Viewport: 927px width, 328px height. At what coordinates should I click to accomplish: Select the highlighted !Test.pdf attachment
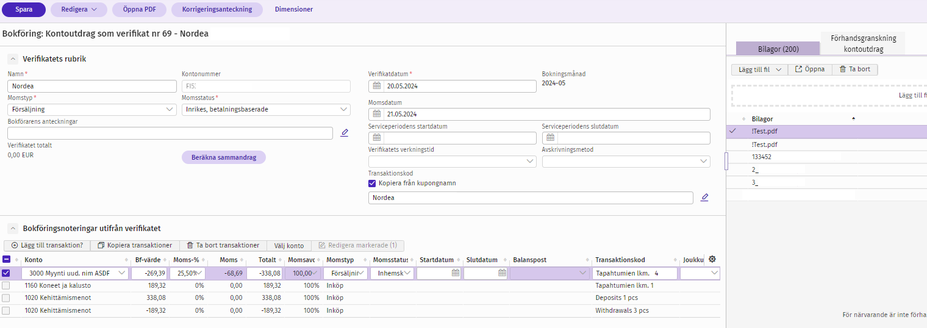(826, 131)
